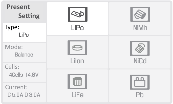Choose the NiMh battery icon
Image resolution: width=173 pixels, height=104 pixels.
[140, 14]
